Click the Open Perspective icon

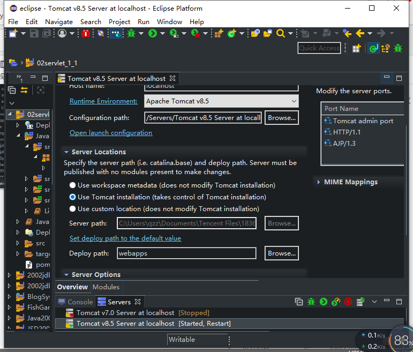coord(356,48)
